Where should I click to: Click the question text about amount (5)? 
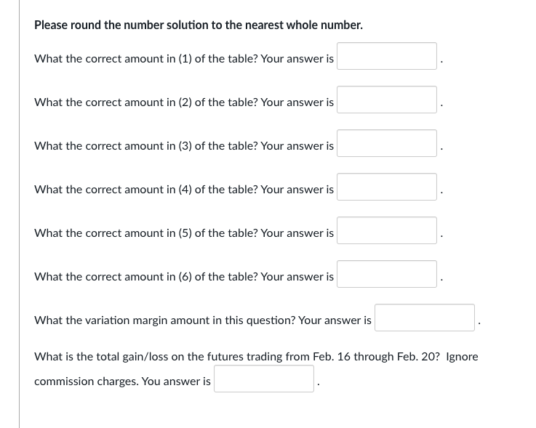click(184, 233)
